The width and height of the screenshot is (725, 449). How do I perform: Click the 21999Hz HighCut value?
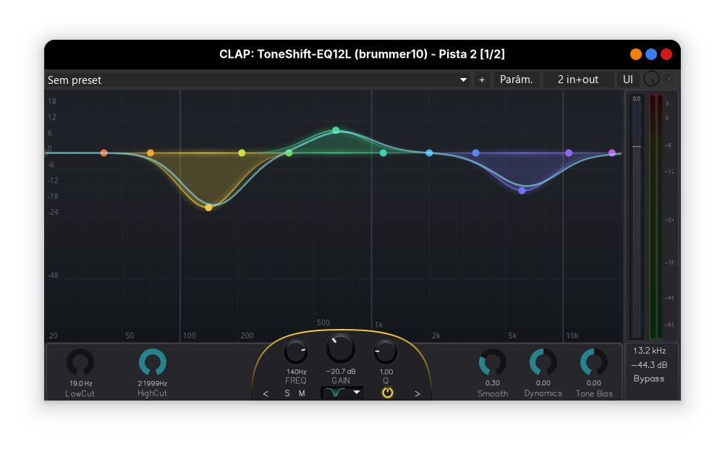coord(153,383)
